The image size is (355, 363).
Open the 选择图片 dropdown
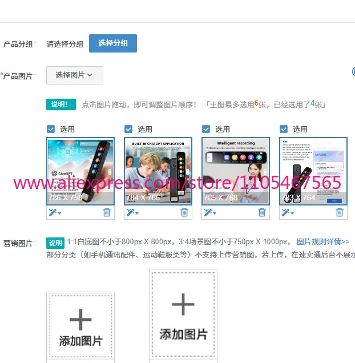point(75,75)
